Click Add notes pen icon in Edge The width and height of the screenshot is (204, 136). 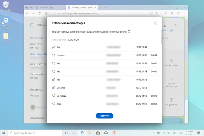[x=172, y=13]
